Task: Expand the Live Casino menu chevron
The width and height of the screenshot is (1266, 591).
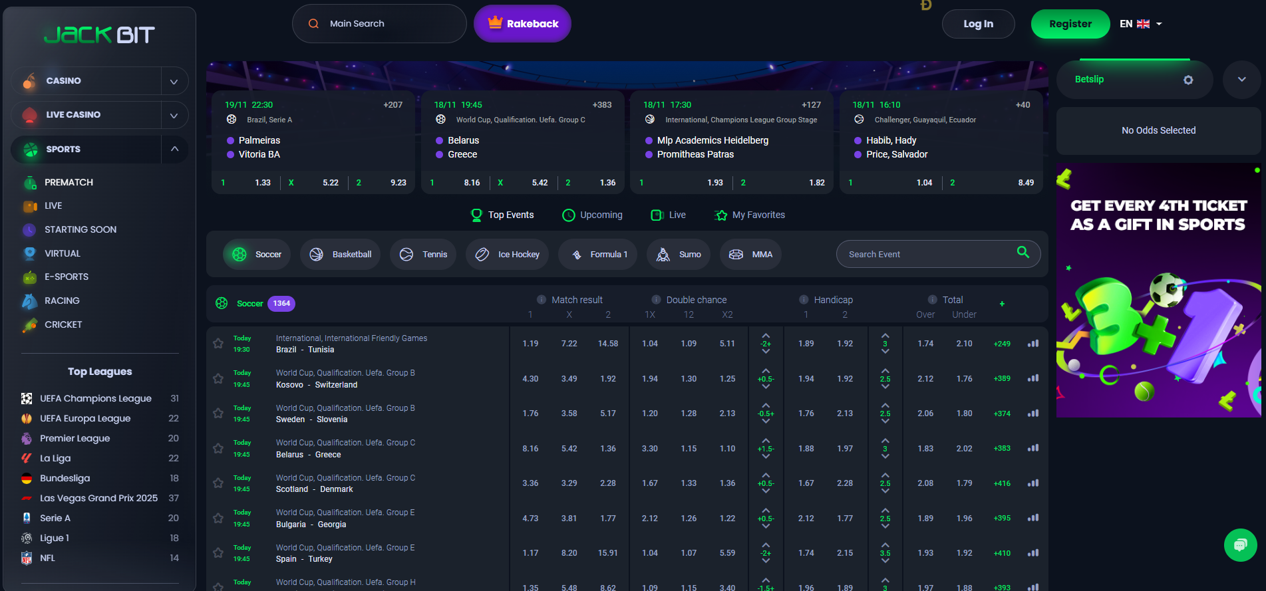Action: 174,115
